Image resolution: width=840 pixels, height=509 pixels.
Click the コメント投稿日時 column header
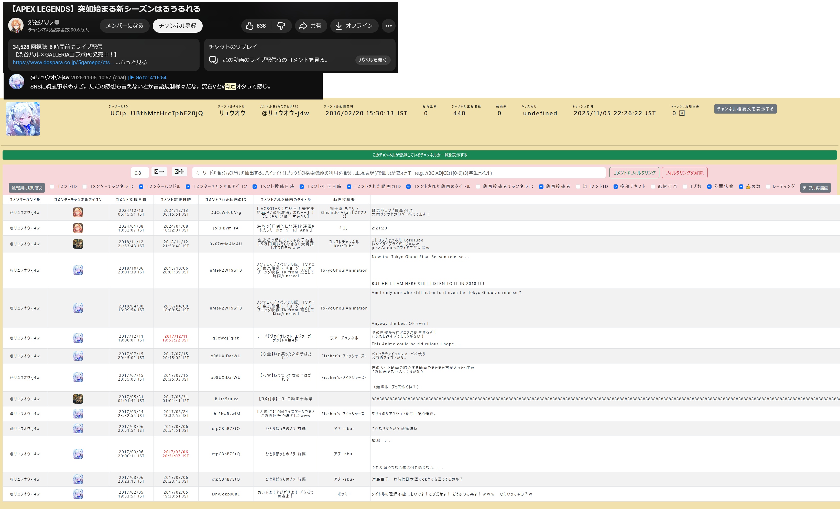pos(131,200)
